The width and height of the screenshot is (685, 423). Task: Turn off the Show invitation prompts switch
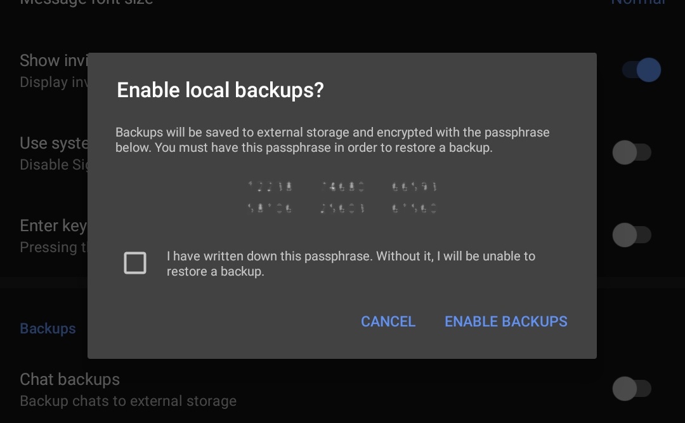[x=641, y=70]
